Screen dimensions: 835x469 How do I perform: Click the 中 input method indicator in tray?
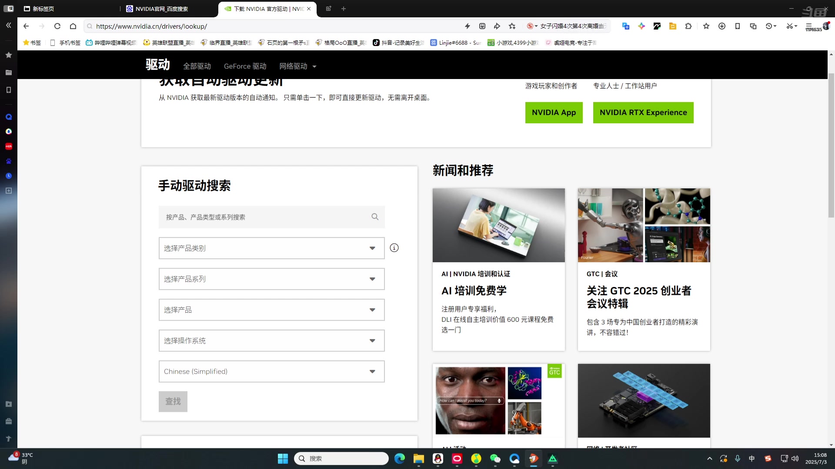coord(751,459)
